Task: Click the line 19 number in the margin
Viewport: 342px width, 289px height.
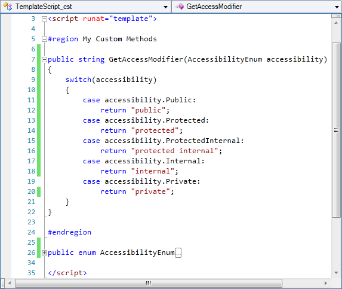Action: coord(32,181)
